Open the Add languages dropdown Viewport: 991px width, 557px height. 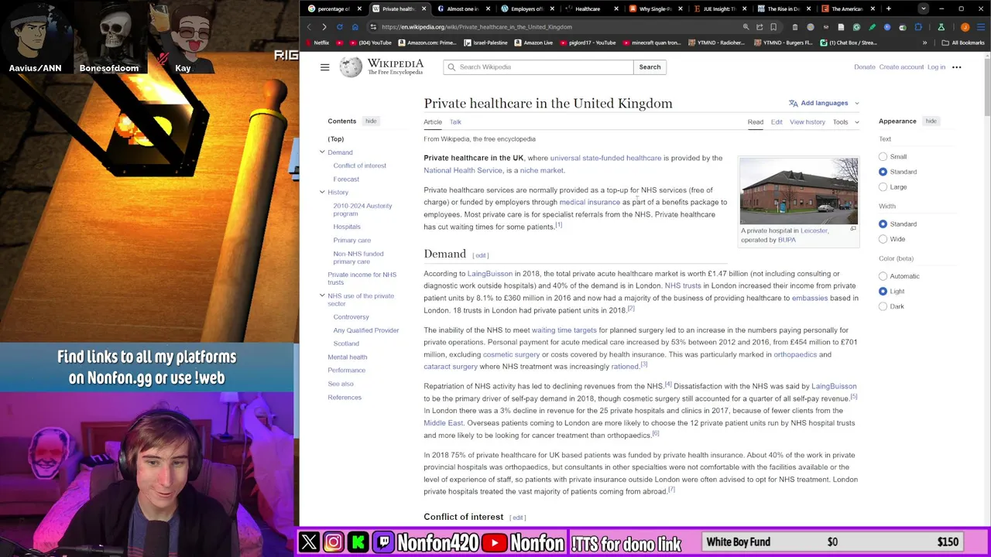tap(824, 103)
